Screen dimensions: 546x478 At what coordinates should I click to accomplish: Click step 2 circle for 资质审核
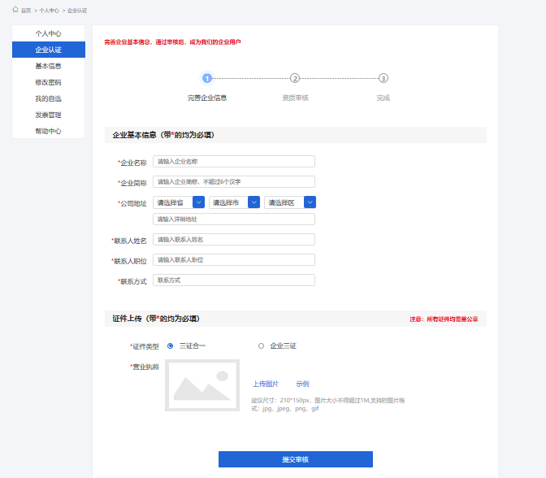(295, 78)
